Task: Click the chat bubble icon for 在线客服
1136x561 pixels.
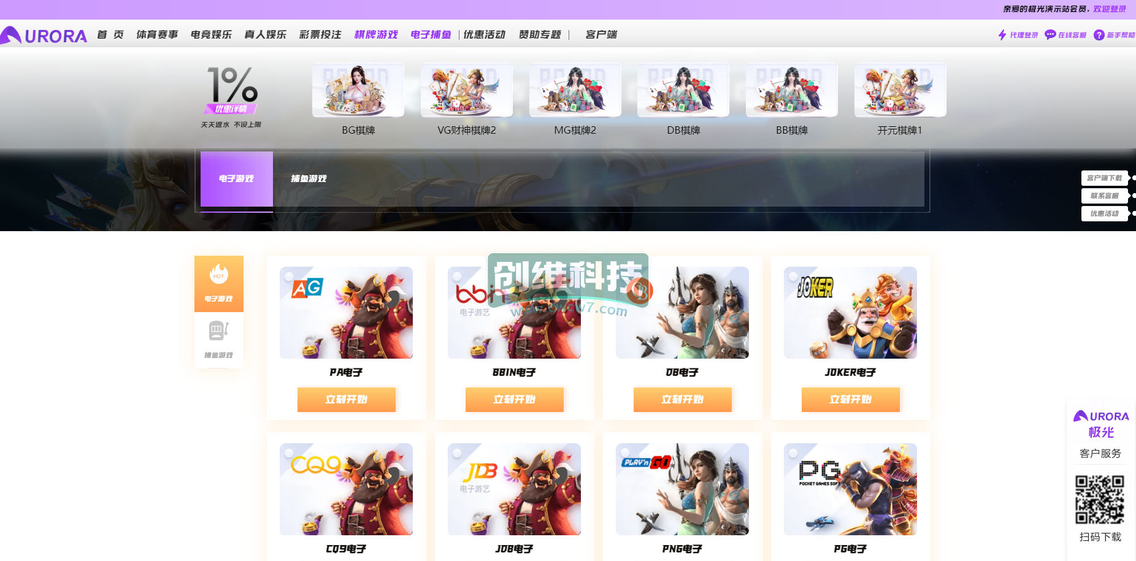Action: (1050, 35)
